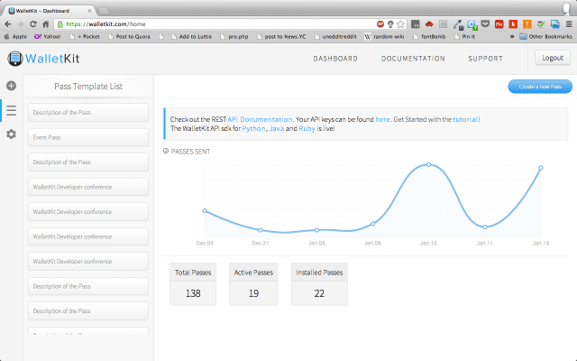Open a new browser tab
The width and height of the screenshot is (577, 361).
click(x=104, y=11)
